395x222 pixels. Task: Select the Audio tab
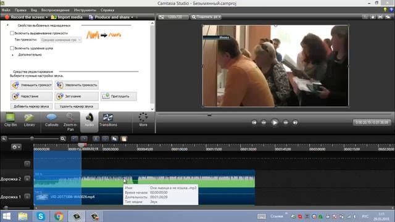point(89,122)
